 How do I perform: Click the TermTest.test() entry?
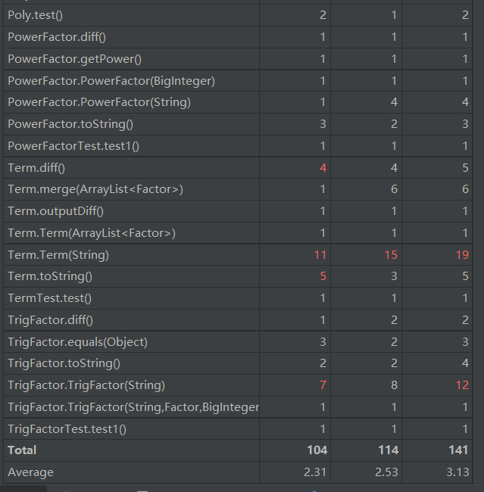(49, 298)
